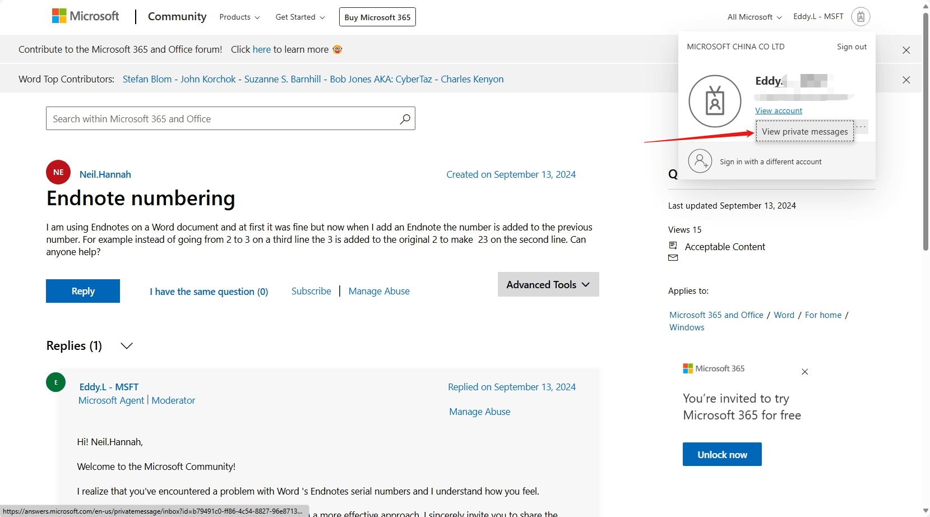Click I have the same question (0)
Screen dimensions: 930x517
(x=209, y=292)
